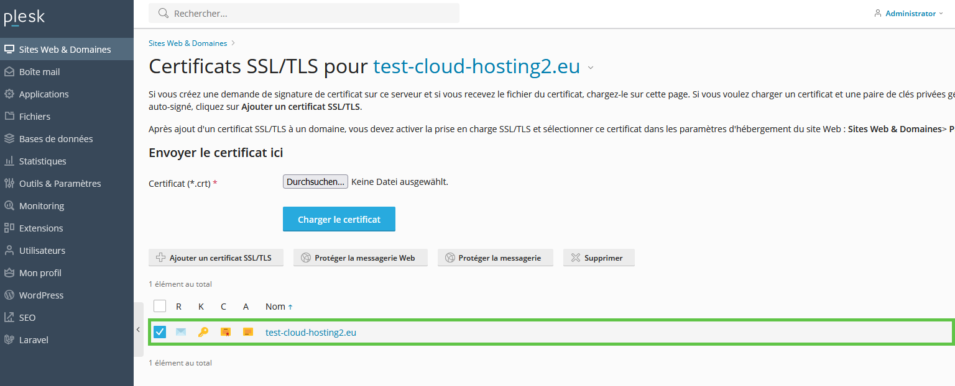Click the Plesk logo
955x386 pixels.
pyautogui.click(x=24, y=17)
